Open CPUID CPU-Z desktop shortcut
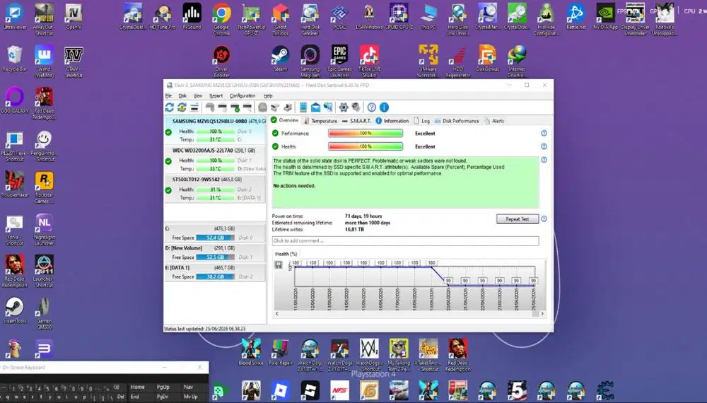707x403 pixels. tap(399, 17)
